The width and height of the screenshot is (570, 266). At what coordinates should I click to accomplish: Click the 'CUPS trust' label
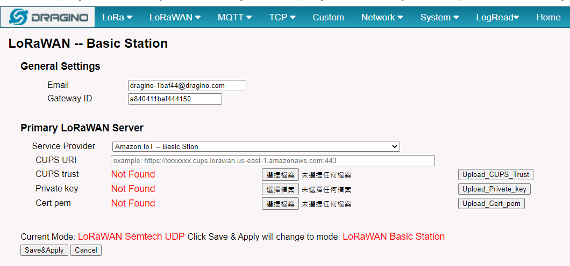[57, 174]
